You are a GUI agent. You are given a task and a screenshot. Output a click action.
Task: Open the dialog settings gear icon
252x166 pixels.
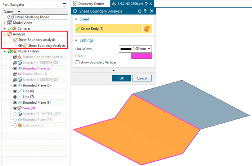[x=75, y=11]
